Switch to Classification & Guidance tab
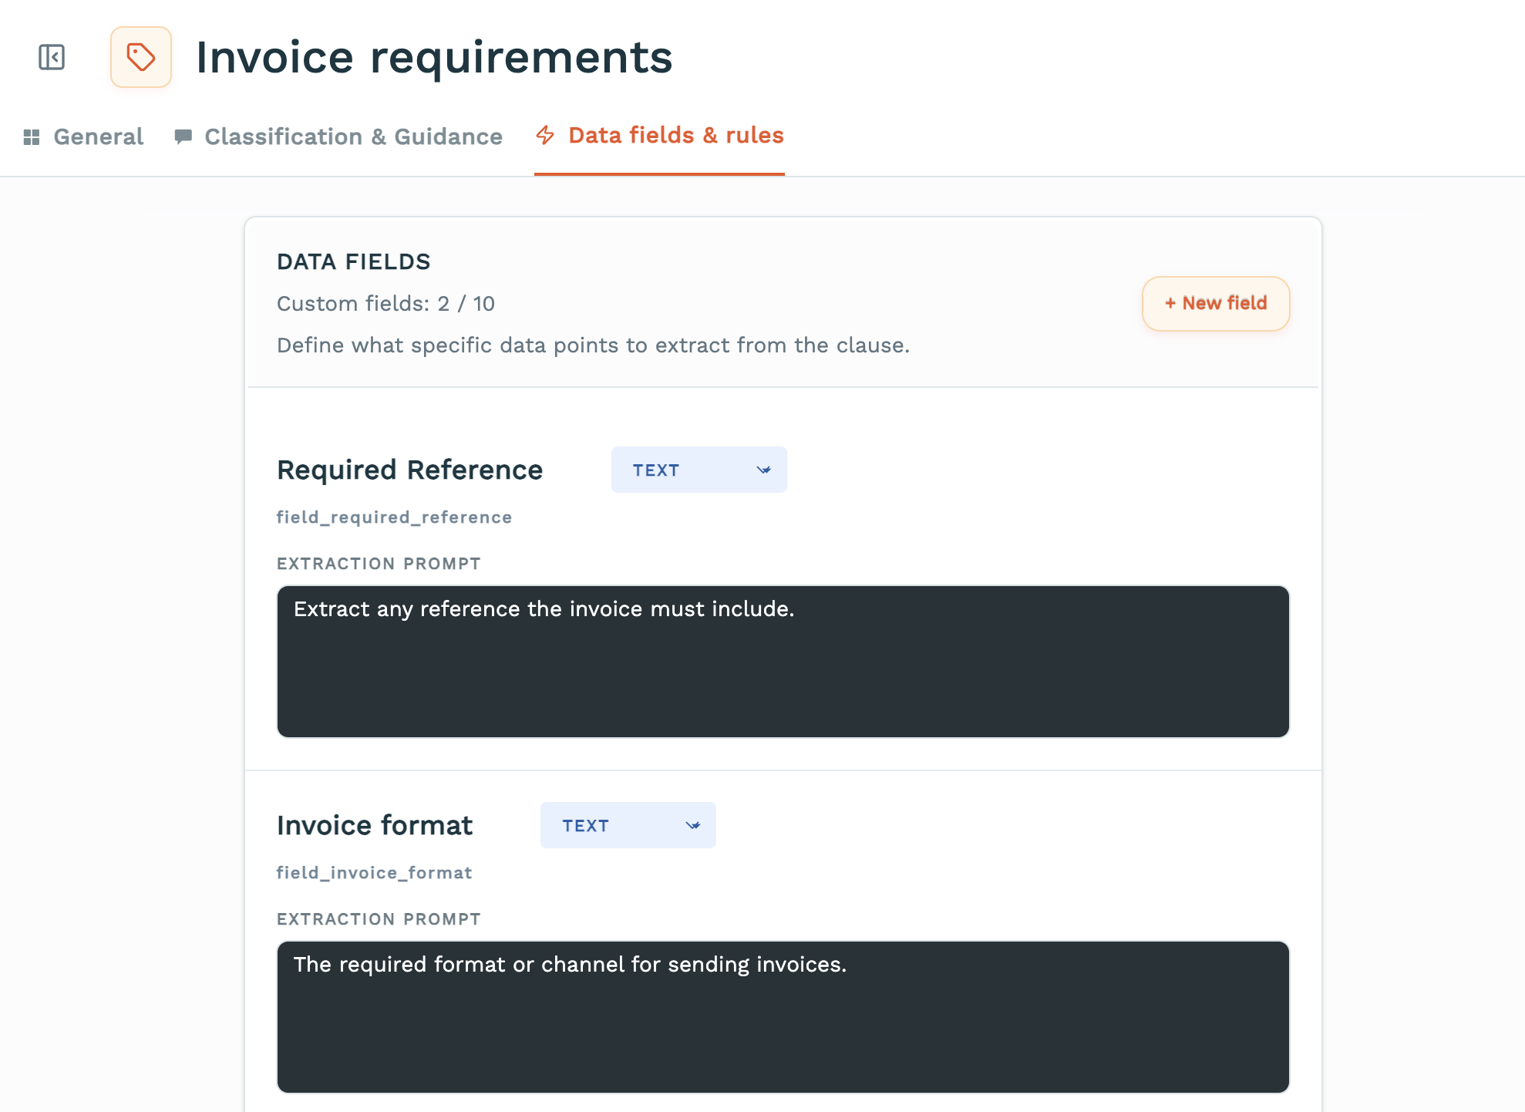Viewport: 1525px width, 1112px height. pyautogui.click(x=338, y=136)
